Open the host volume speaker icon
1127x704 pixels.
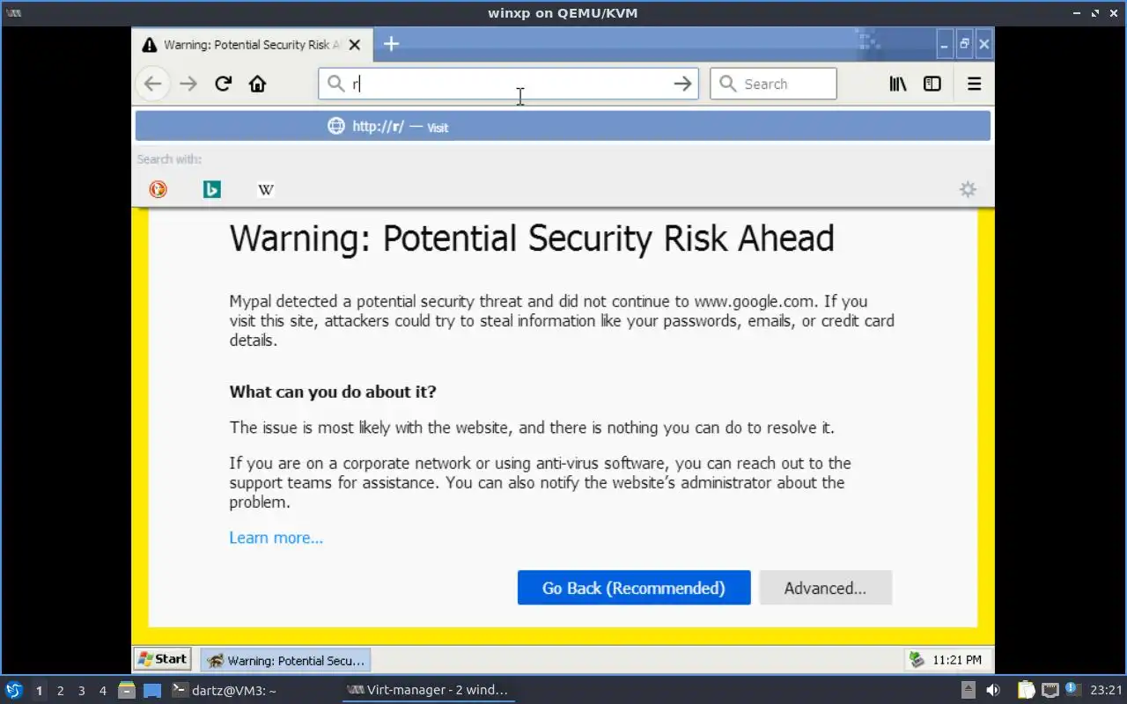click(x=993, y=690)
